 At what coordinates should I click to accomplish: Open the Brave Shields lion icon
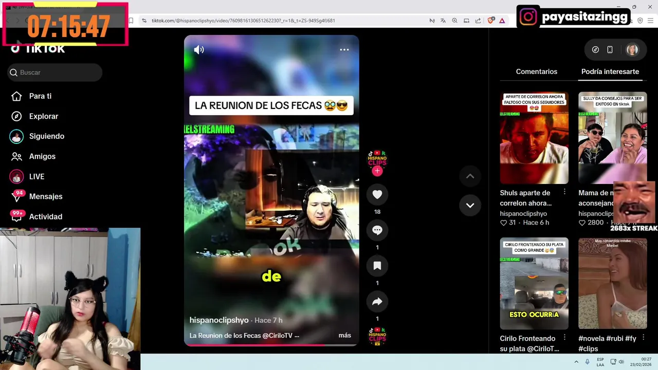[491, 21]
